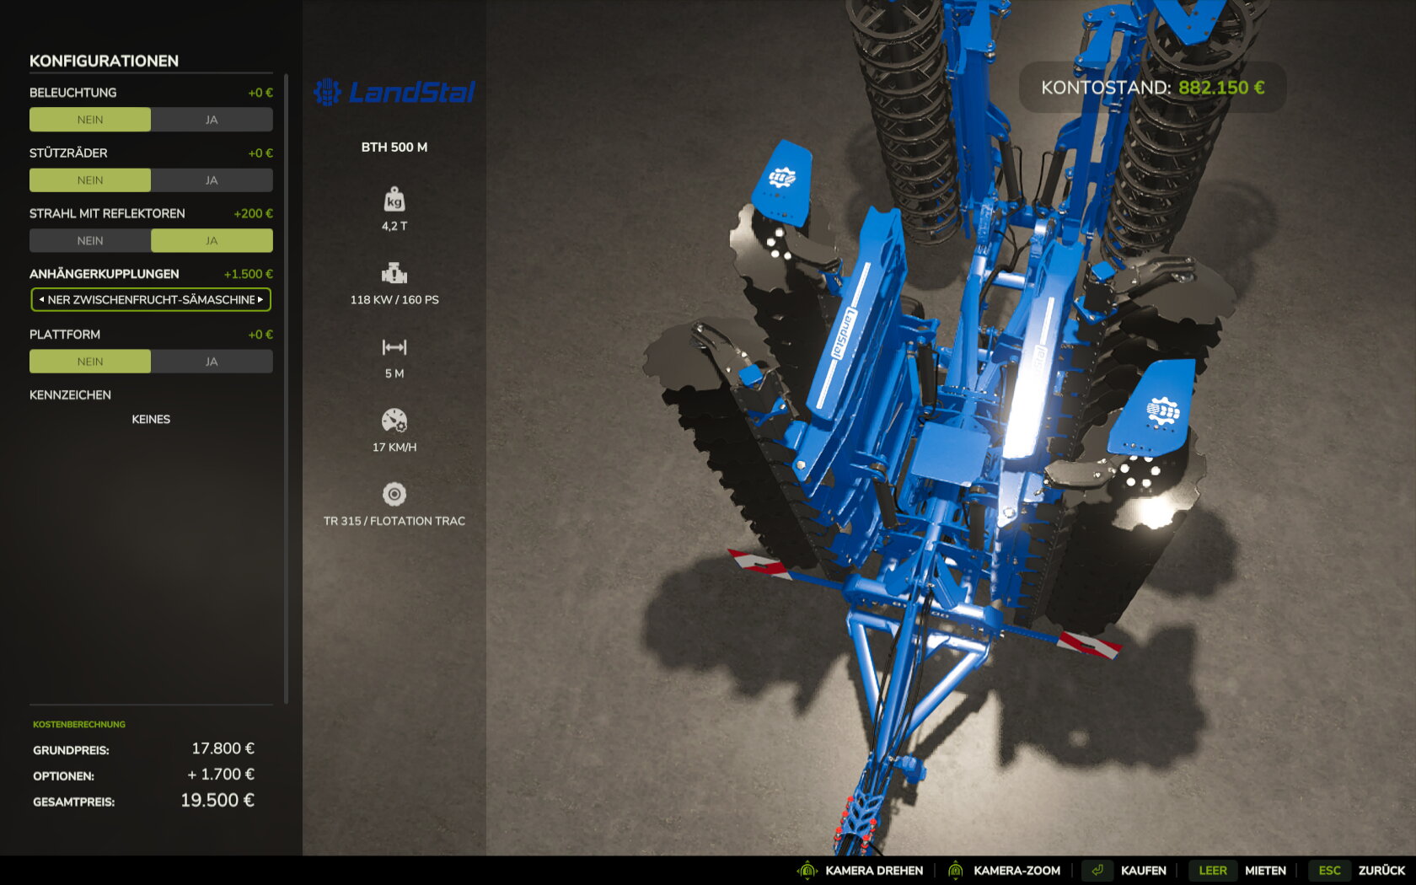Screen dimensions: 1416x885
Task: Click the Kamera Drehen mouse icon
Action: click(x=807, y=870)
